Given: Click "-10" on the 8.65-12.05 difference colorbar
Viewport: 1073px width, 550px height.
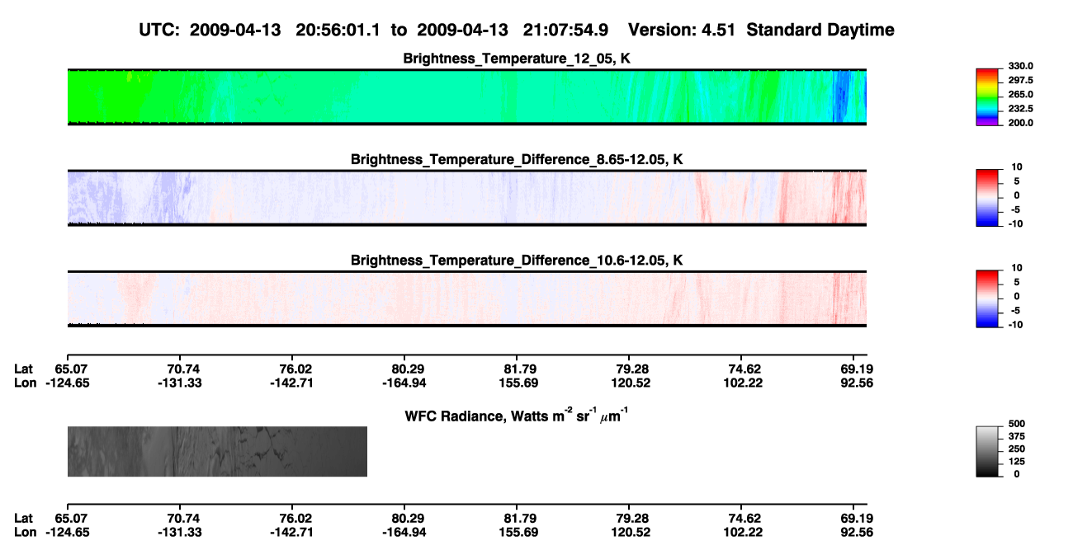Looking at the screenshot, I should click(x=1018, y=223).
